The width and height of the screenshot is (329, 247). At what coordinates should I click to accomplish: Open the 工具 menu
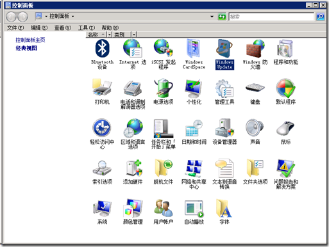pos(87,28)
